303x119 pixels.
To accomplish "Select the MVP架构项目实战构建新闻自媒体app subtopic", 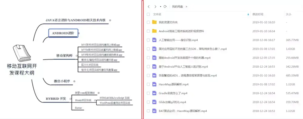I will (x=102, y=55).
